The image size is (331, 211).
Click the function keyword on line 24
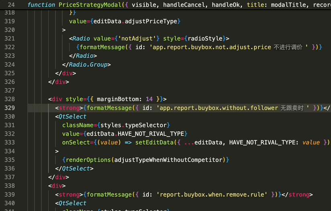coord(41,5)
